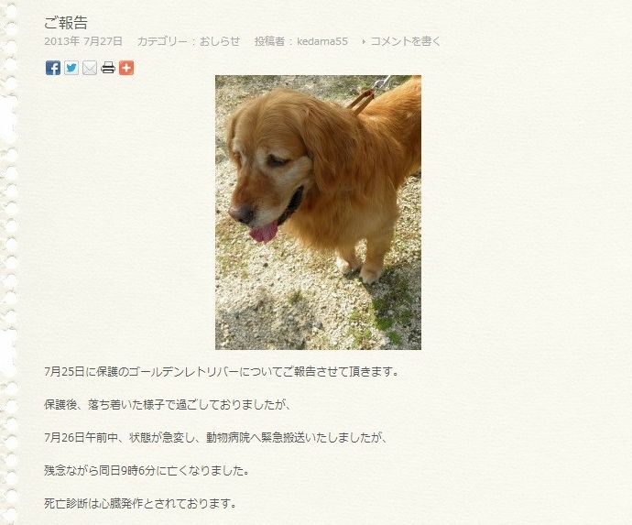
Task: Open the コメントを書く link
Action: click(406, 41)
